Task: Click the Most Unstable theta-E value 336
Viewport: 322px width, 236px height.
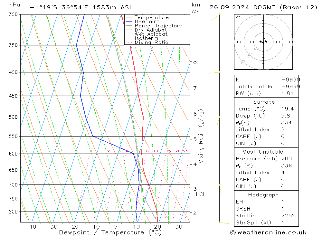Action: pyautogui.click(x=287, y=165)
